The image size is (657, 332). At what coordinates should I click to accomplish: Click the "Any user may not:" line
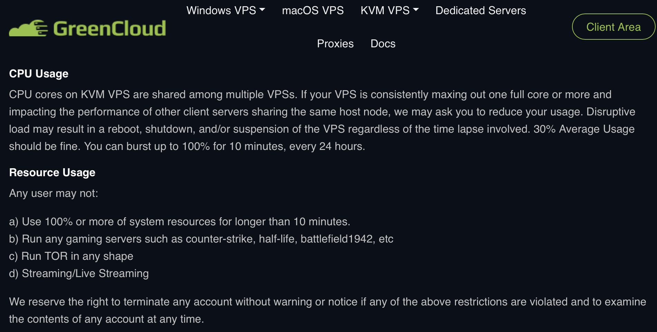click(54, 193)
